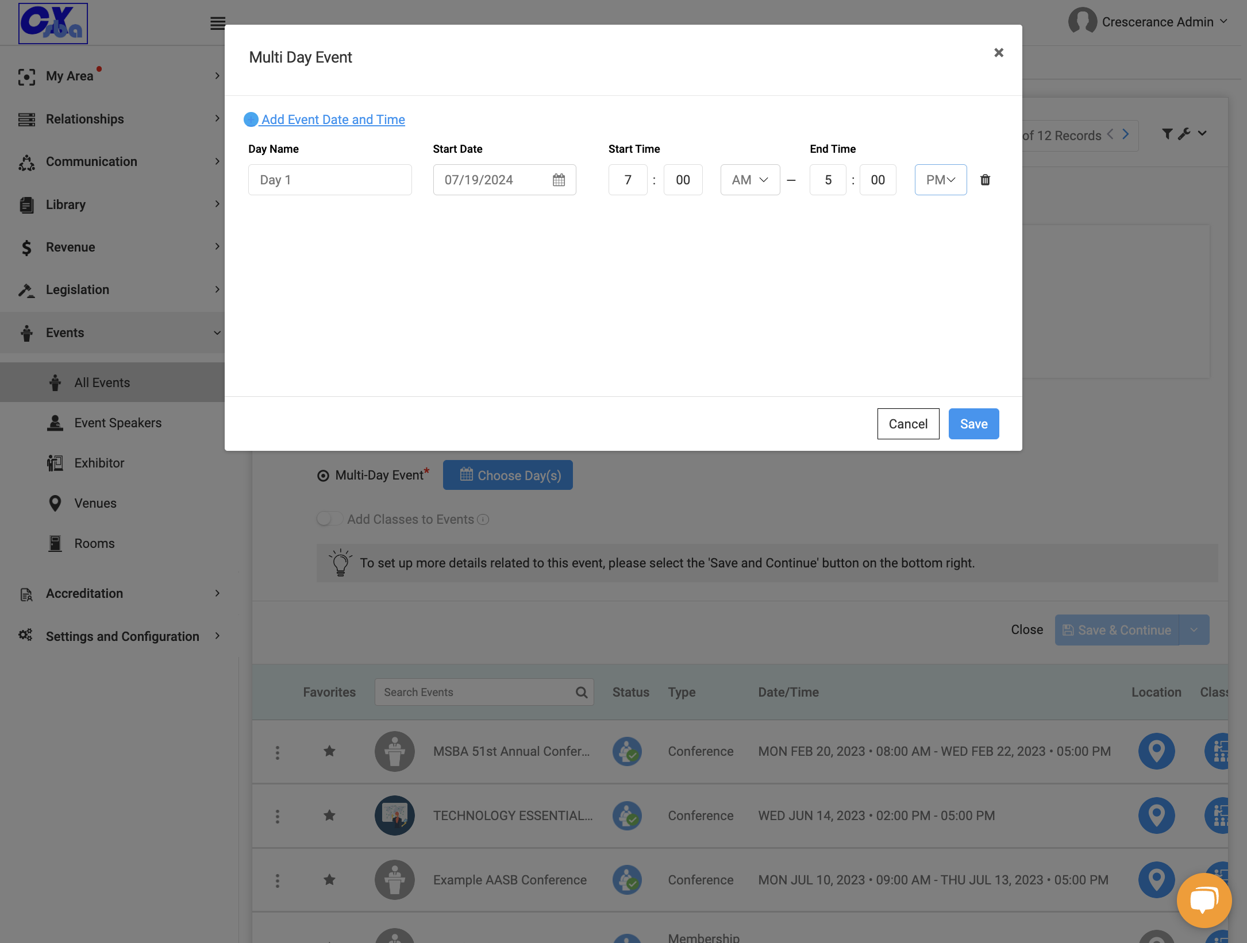This screenshot has height=943, width=1247.
Task: Favorite the TECHNOLOGY ESSENTIAL event star
Action: coord(329,816)
